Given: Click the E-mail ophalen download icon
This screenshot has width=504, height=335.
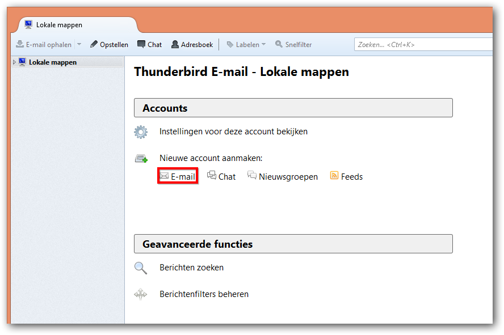Looking at the screenshot, I should pos(20,44).
